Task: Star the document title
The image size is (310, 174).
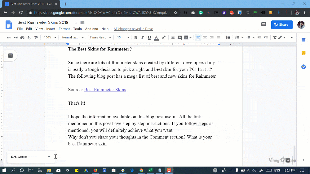Action: [76, 23]
